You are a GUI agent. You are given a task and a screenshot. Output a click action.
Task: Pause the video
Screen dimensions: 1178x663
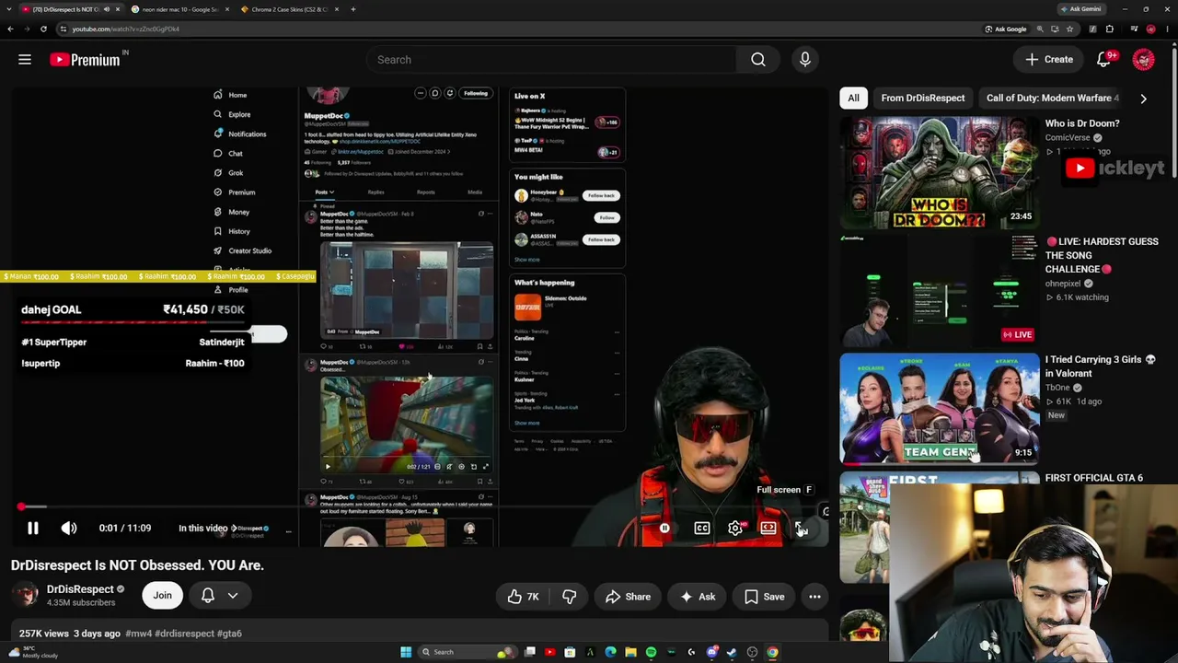(32, 529)
